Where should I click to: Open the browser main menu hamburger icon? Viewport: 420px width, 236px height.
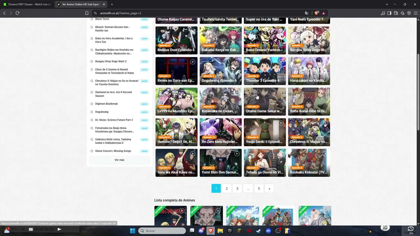(415, 13)
